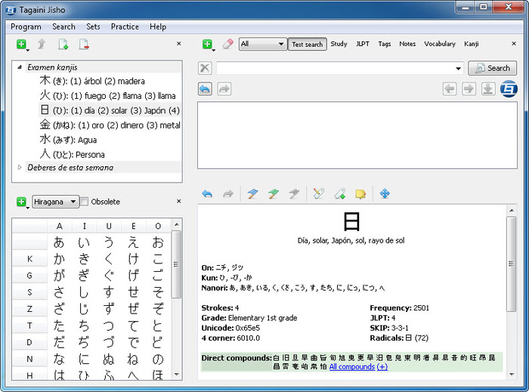Select the 木 árbol madera entry

coord(92,81)
